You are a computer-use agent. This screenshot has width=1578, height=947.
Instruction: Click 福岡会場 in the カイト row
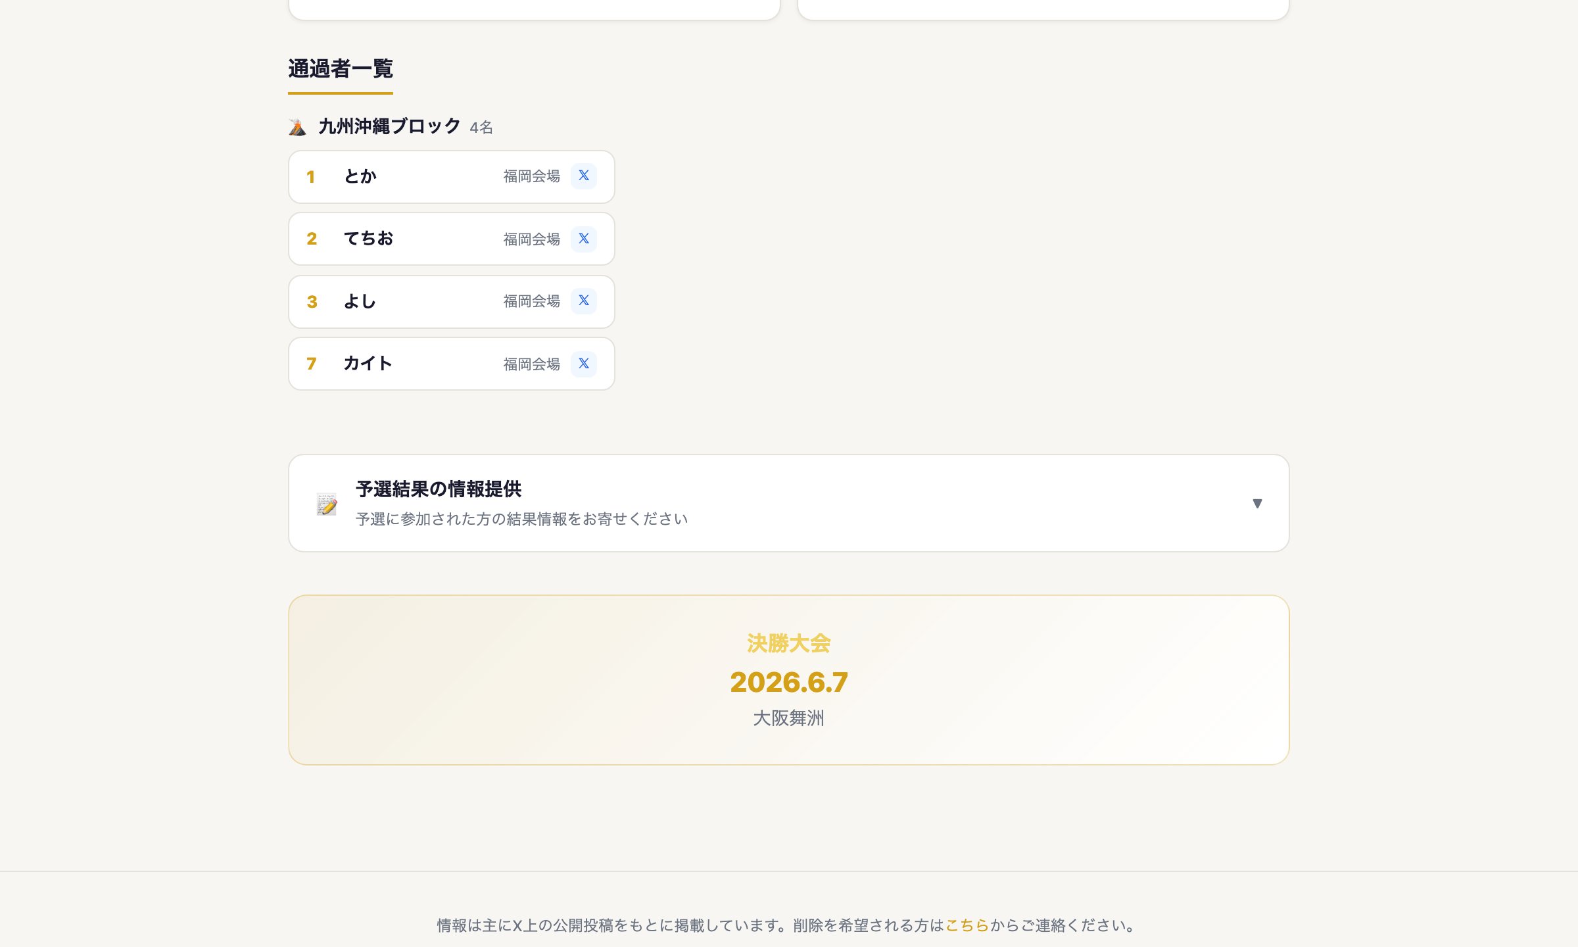pyautogui.click(x=531, y=364)
